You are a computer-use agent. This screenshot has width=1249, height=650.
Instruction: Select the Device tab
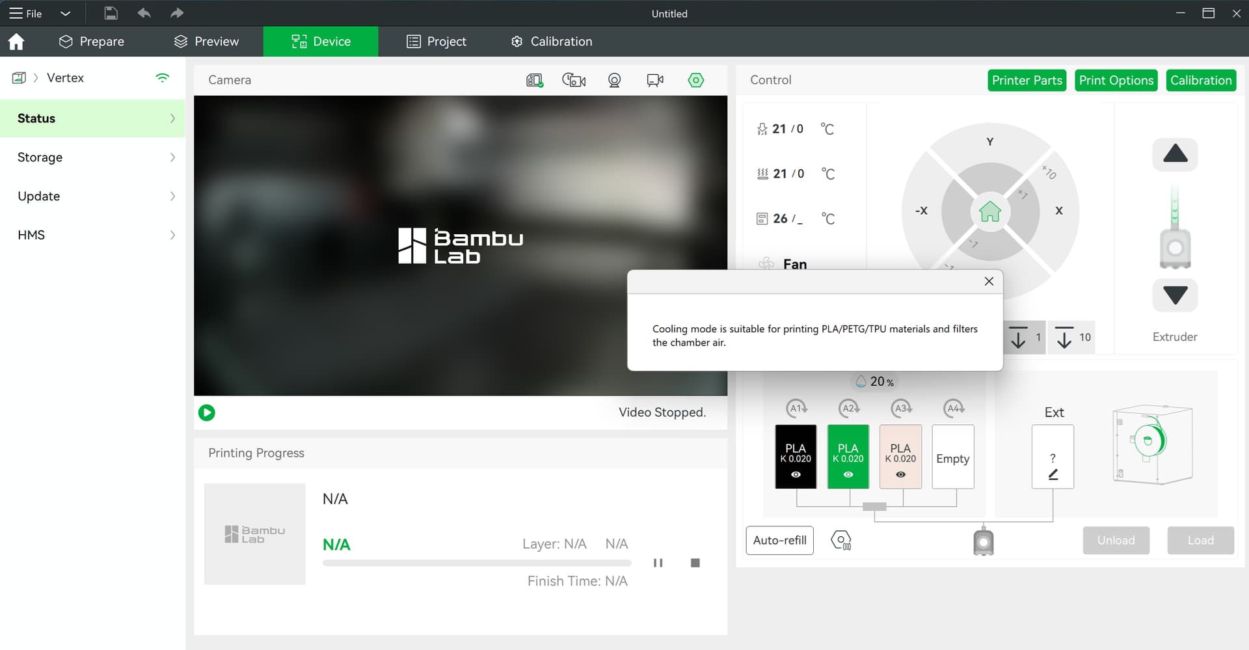(x=321, y=42)
